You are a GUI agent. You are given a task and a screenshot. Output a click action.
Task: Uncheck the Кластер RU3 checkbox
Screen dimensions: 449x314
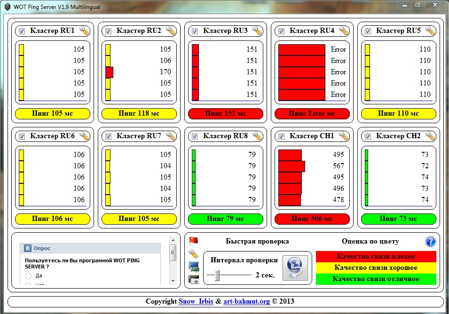(195, 31)
